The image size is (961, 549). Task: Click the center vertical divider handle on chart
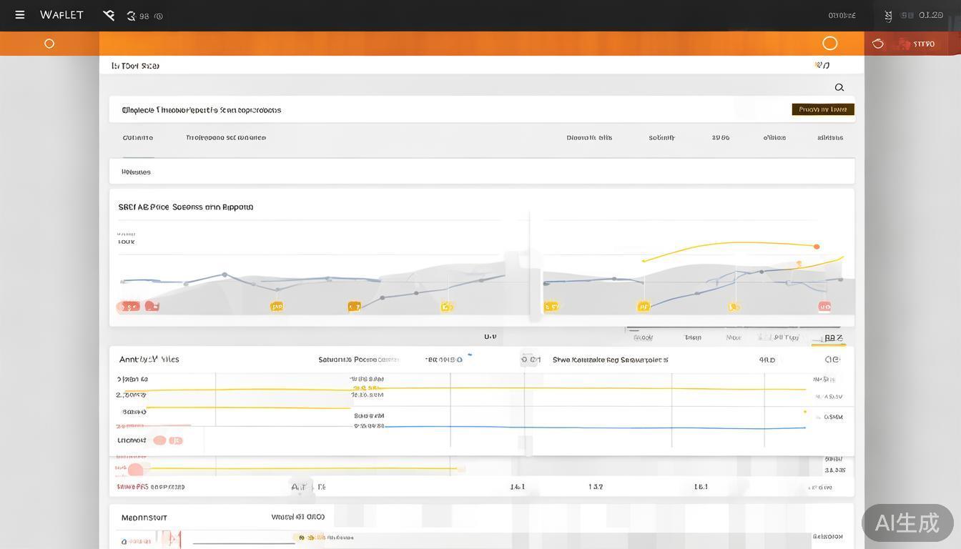tap(530, 264)
